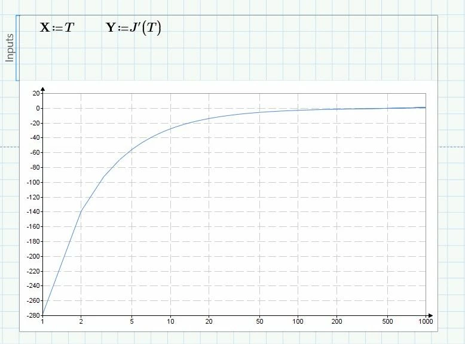The width and height of the screenshot is (465, 344).
Task: Click x-axis tick label 500
Action: [x=387, y=321]
